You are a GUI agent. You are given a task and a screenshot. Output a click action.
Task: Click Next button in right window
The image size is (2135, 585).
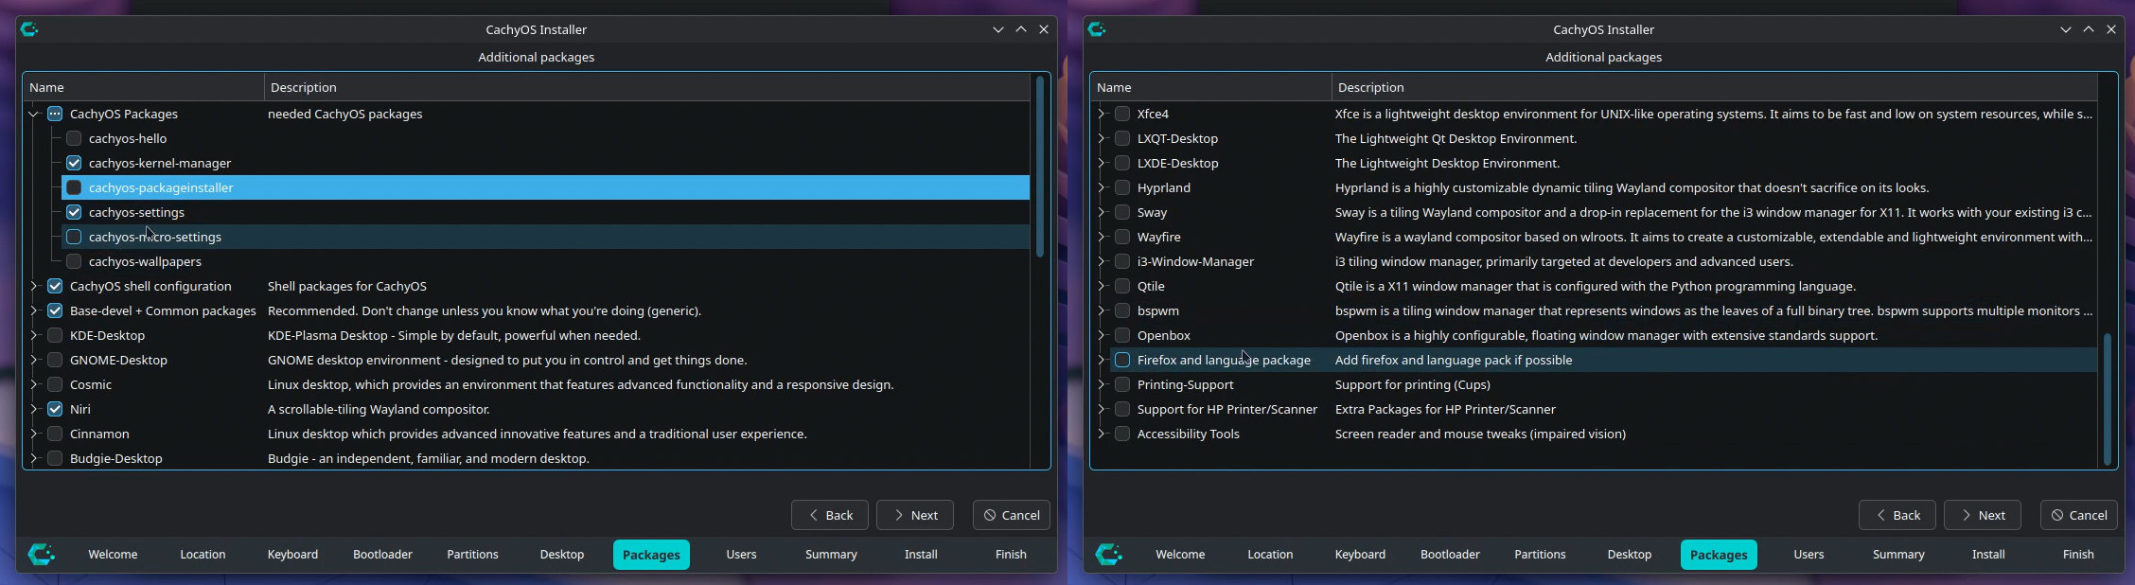(1983, 515)
